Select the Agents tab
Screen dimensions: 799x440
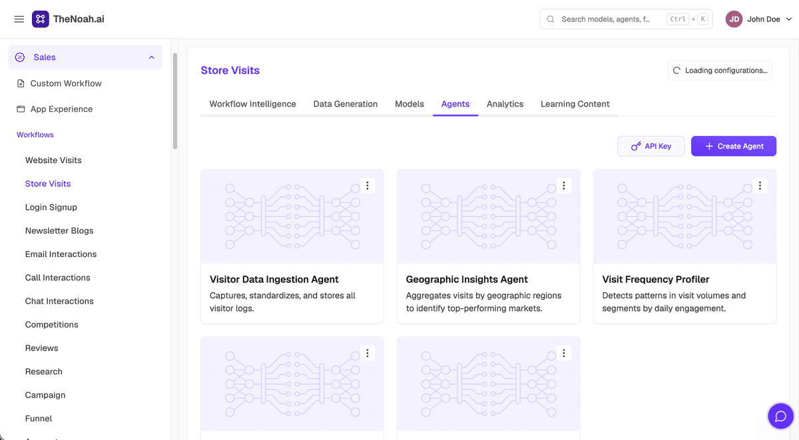click(455, 104)
